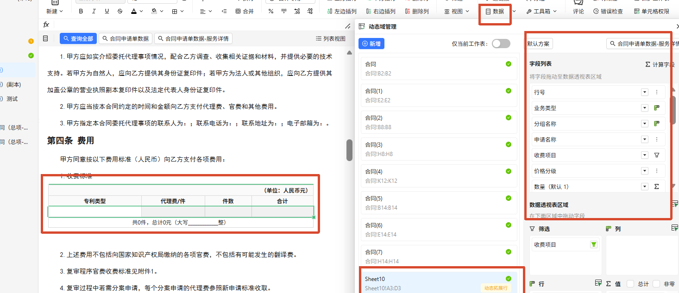Click the filter icon in the 收费项目 field row
Screen dimensions: 679x293
pos(656,156)
